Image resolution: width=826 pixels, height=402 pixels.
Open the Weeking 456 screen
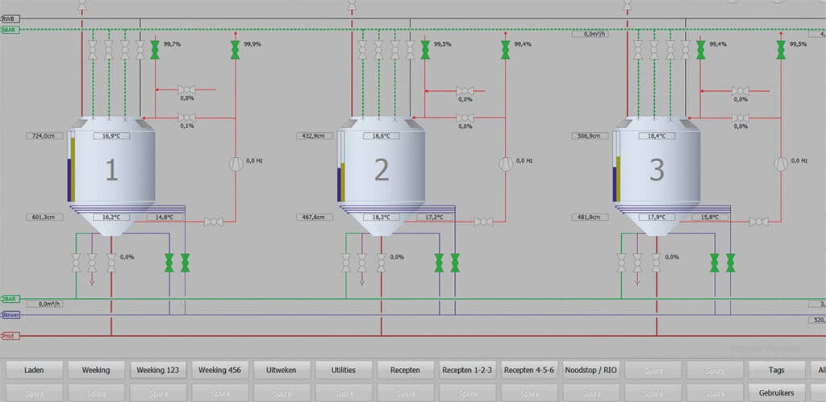[219, 370]
